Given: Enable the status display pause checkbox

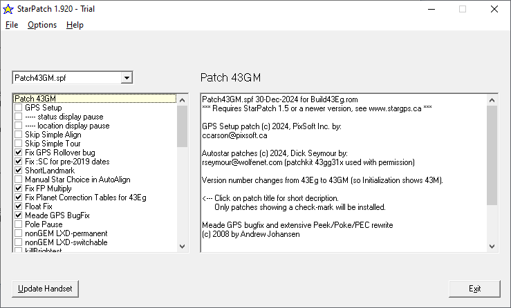Looking at the screenshot, I should 18,117.
